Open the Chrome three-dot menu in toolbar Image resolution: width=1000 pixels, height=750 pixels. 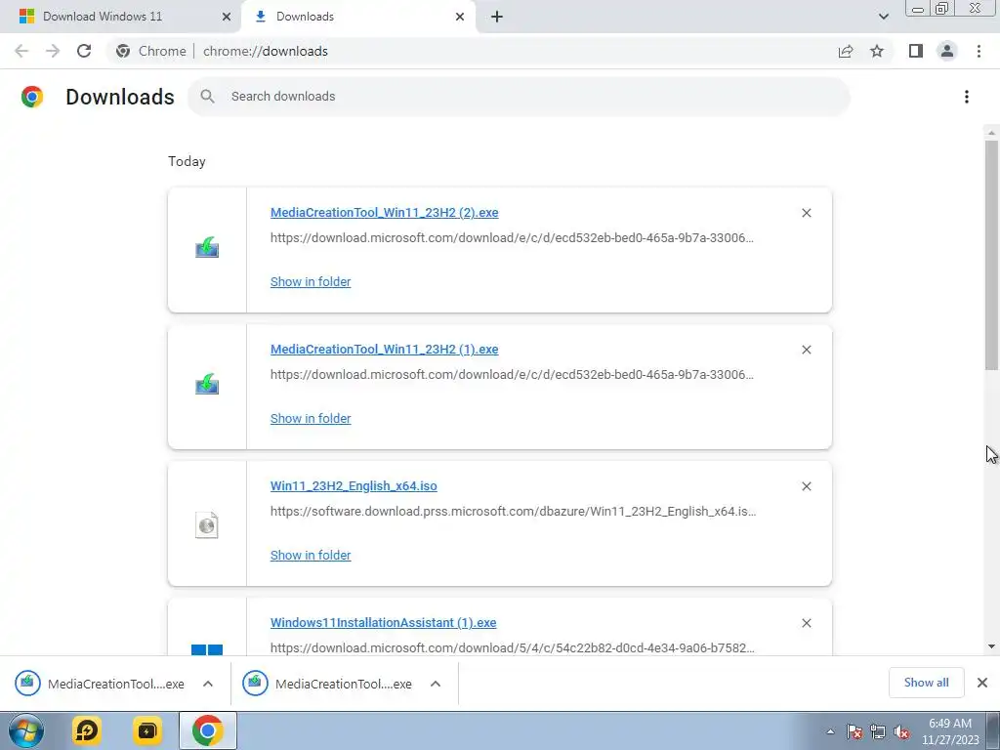point(979,51)
